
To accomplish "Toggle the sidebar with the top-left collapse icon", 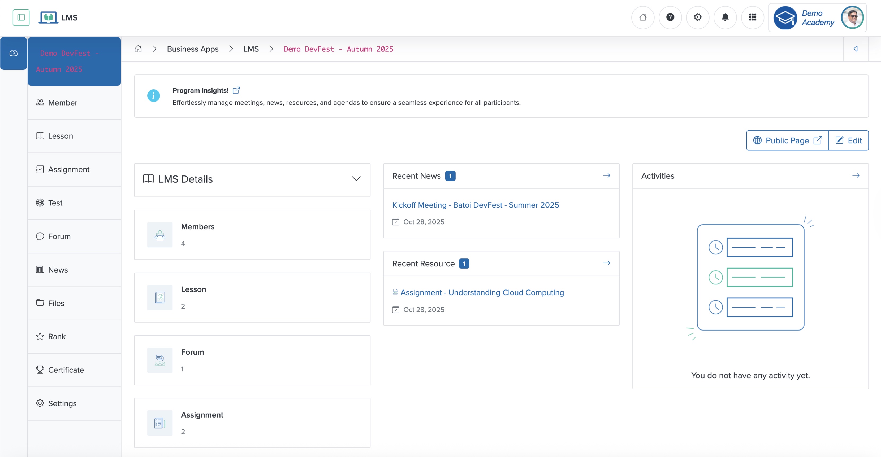I will click(x=21, y=17).
